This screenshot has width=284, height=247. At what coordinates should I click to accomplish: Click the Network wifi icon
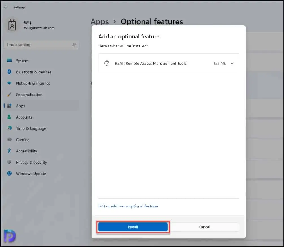9,83
